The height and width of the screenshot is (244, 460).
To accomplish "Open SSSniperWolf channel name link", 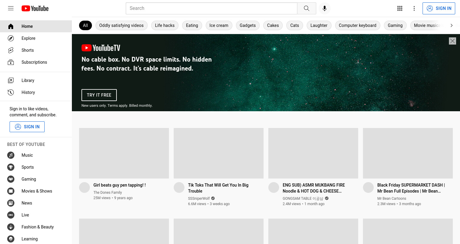I will tap(199, 199).
